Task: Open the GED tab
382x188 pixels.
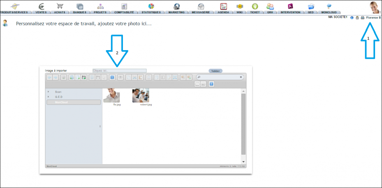Action: [x=310, y=12]
